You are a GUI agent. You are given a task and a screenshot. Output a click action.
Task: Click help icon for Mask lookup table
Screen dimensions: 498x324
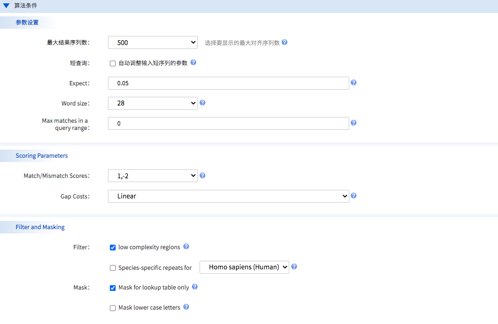195,287
